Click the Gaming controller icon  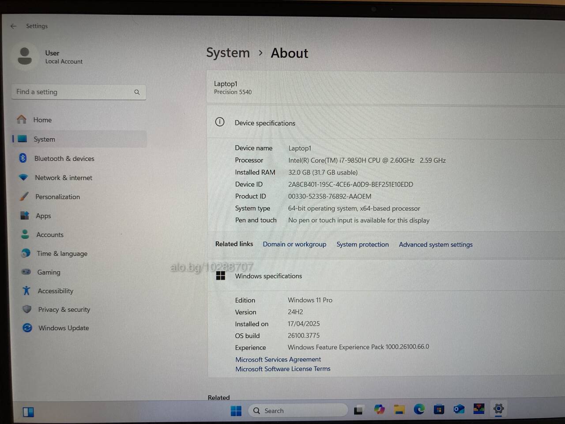pyautogui.click(x=26, y=272)
